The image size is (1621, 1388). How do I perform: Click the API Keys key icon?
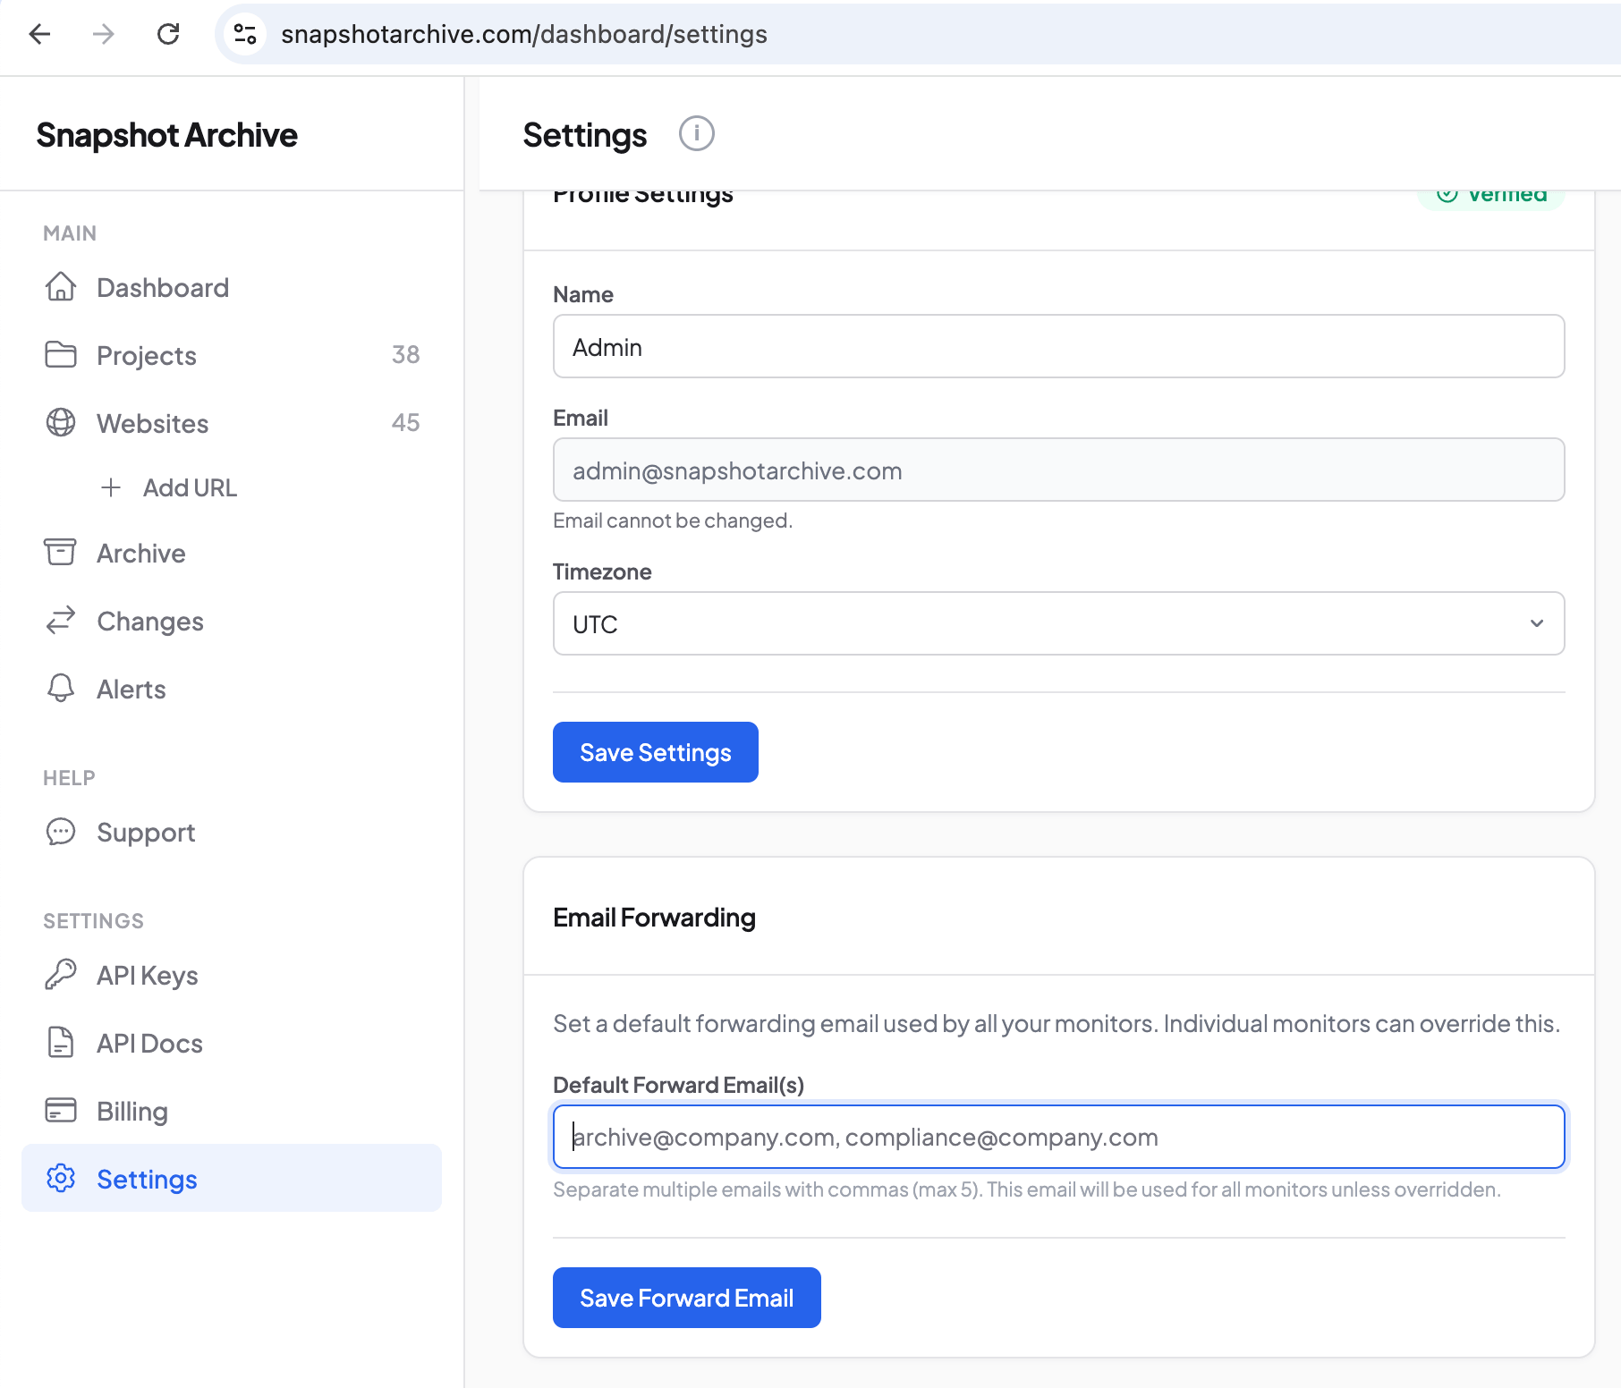[x=61, y=975]
